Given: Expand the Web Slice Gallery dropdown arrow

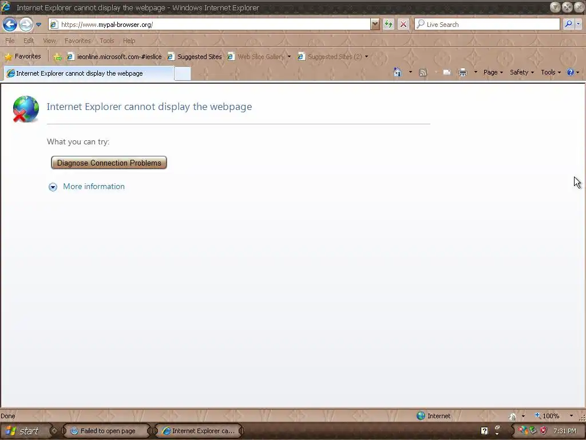Looking at the screenshot, I should pos(289,57).
